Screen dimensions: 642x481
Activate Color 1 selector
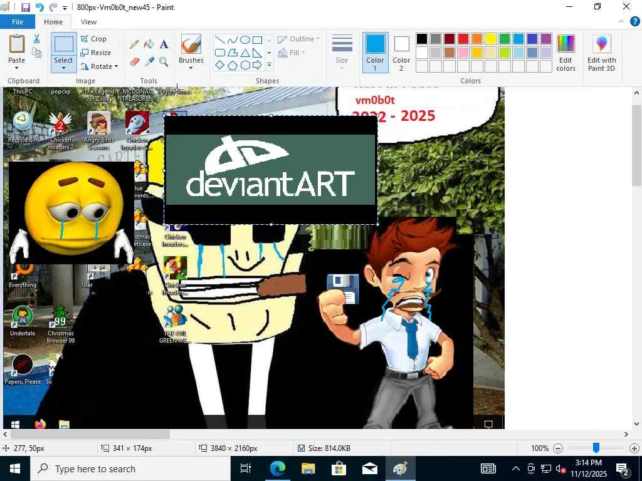pos(376,53)
